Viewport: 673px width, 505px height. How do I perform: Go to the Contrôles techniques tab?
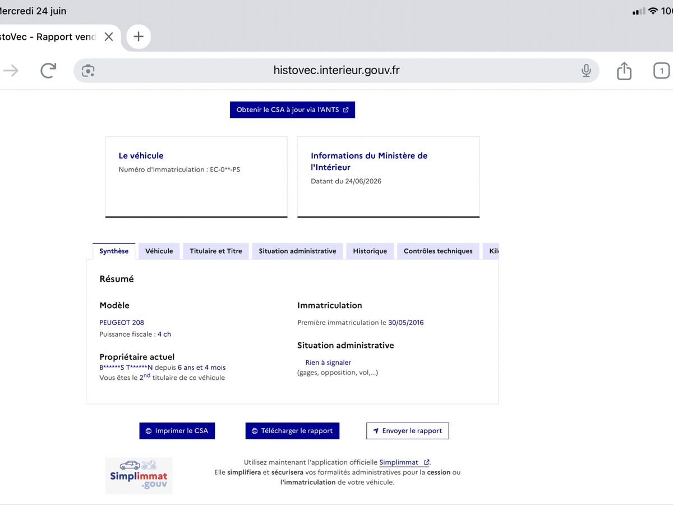(x=438, y=251)
